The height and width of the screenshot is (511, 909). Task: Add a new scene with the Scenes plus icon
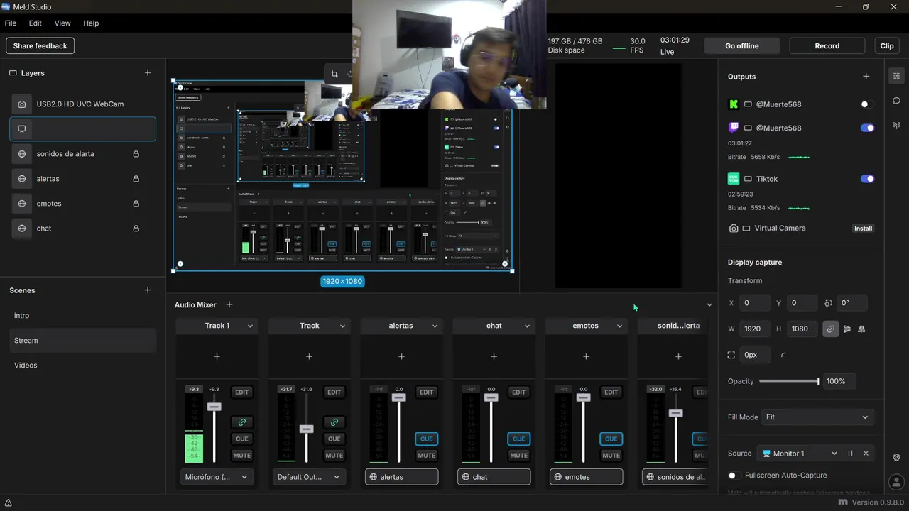coord(148,290)
